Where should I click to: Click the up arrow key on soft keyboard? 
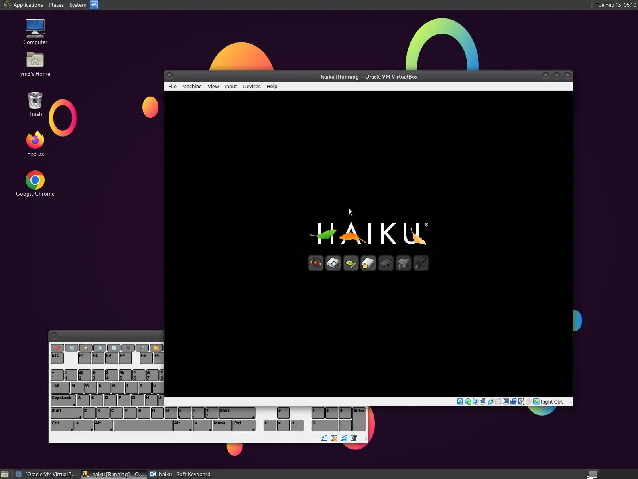[x=284, y=413]
